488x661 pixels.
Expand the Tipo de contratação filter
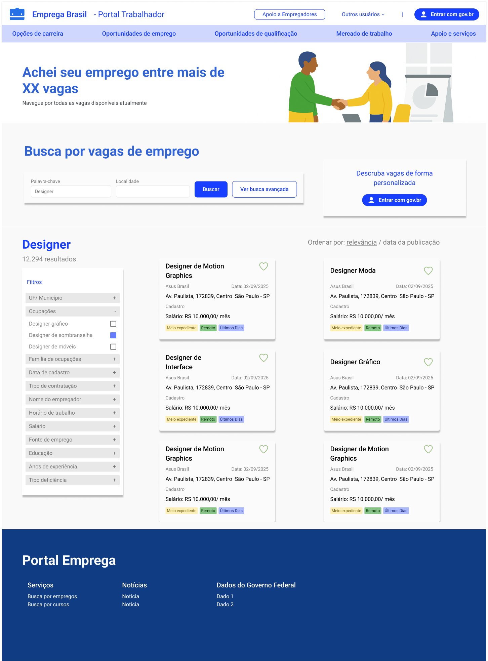pos(73,386)
